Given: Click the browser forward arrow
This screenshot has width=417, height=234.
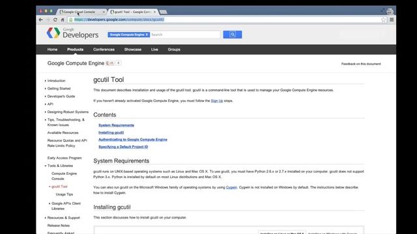Looking at the screenshot, I should (x=48, y=19).
